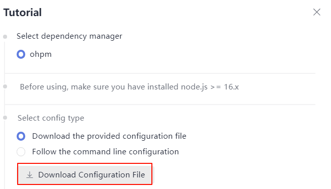This screenshot has width=331, height=189.
Task: Click the download arrow icon inside the button
Action: (30, 175)
